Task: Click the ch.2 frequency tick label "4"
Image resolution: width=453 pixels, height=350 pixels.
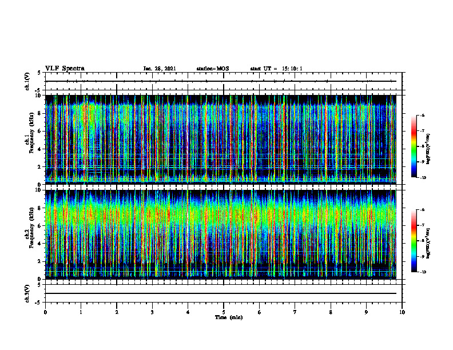Action: pyautogui.click(x=40, y=244)
